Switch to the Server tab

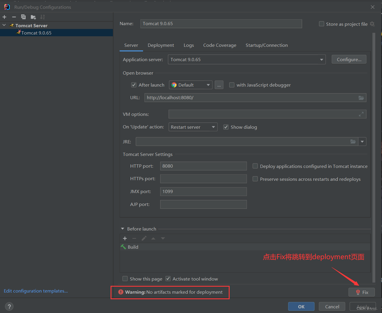click(x=131, y=45)
